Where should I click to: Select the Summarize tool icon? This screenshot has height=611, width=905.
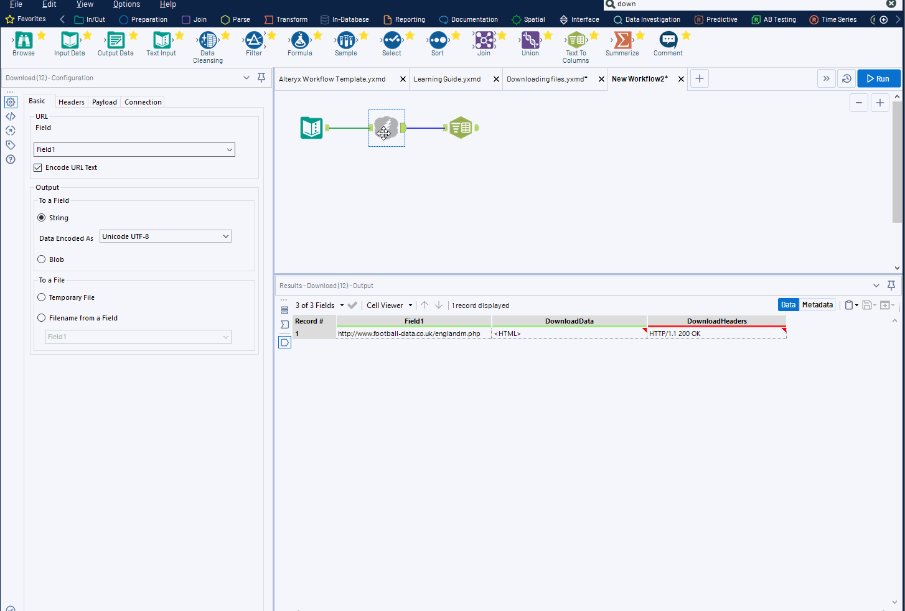(622, 41)
